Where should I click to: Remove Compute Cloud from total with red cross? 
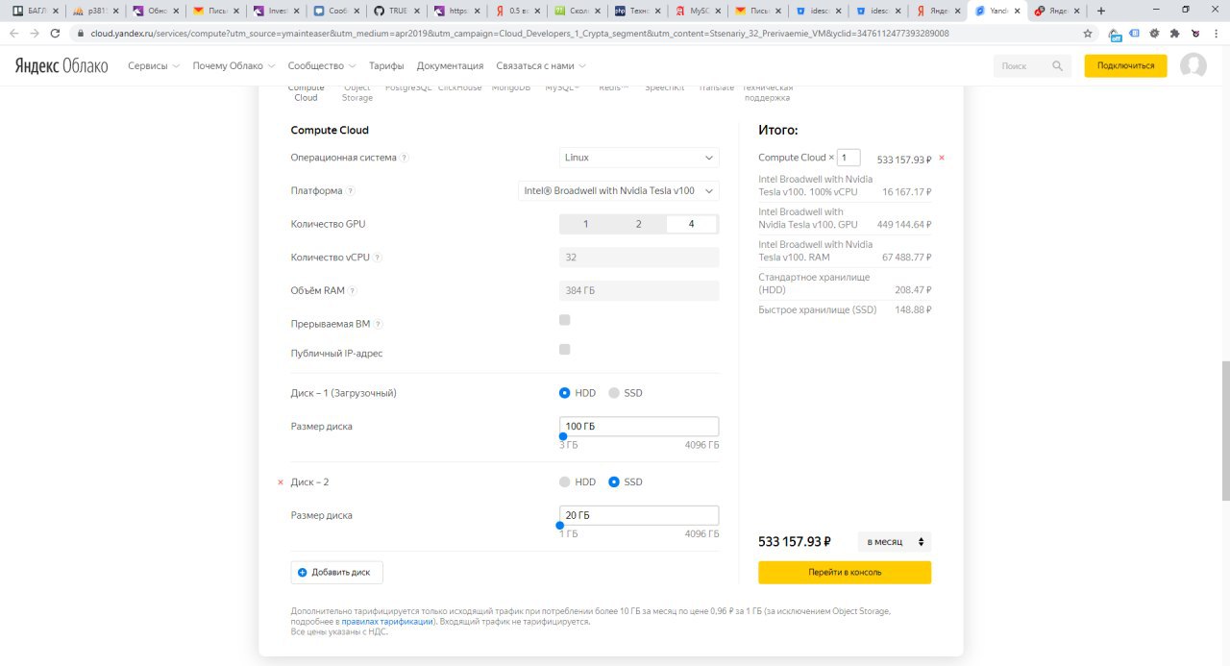click(942, 158)
